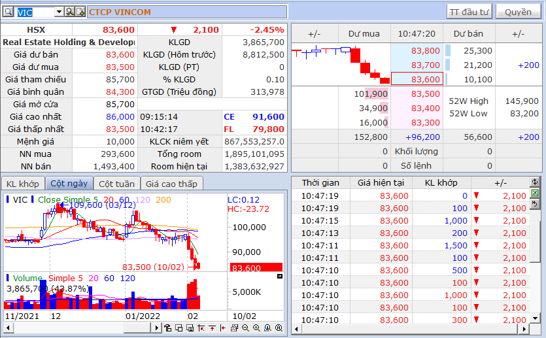Viewport: 546px width, 338px height.
Task: Click the intraday mini candlestick chart
Action: 341,65
